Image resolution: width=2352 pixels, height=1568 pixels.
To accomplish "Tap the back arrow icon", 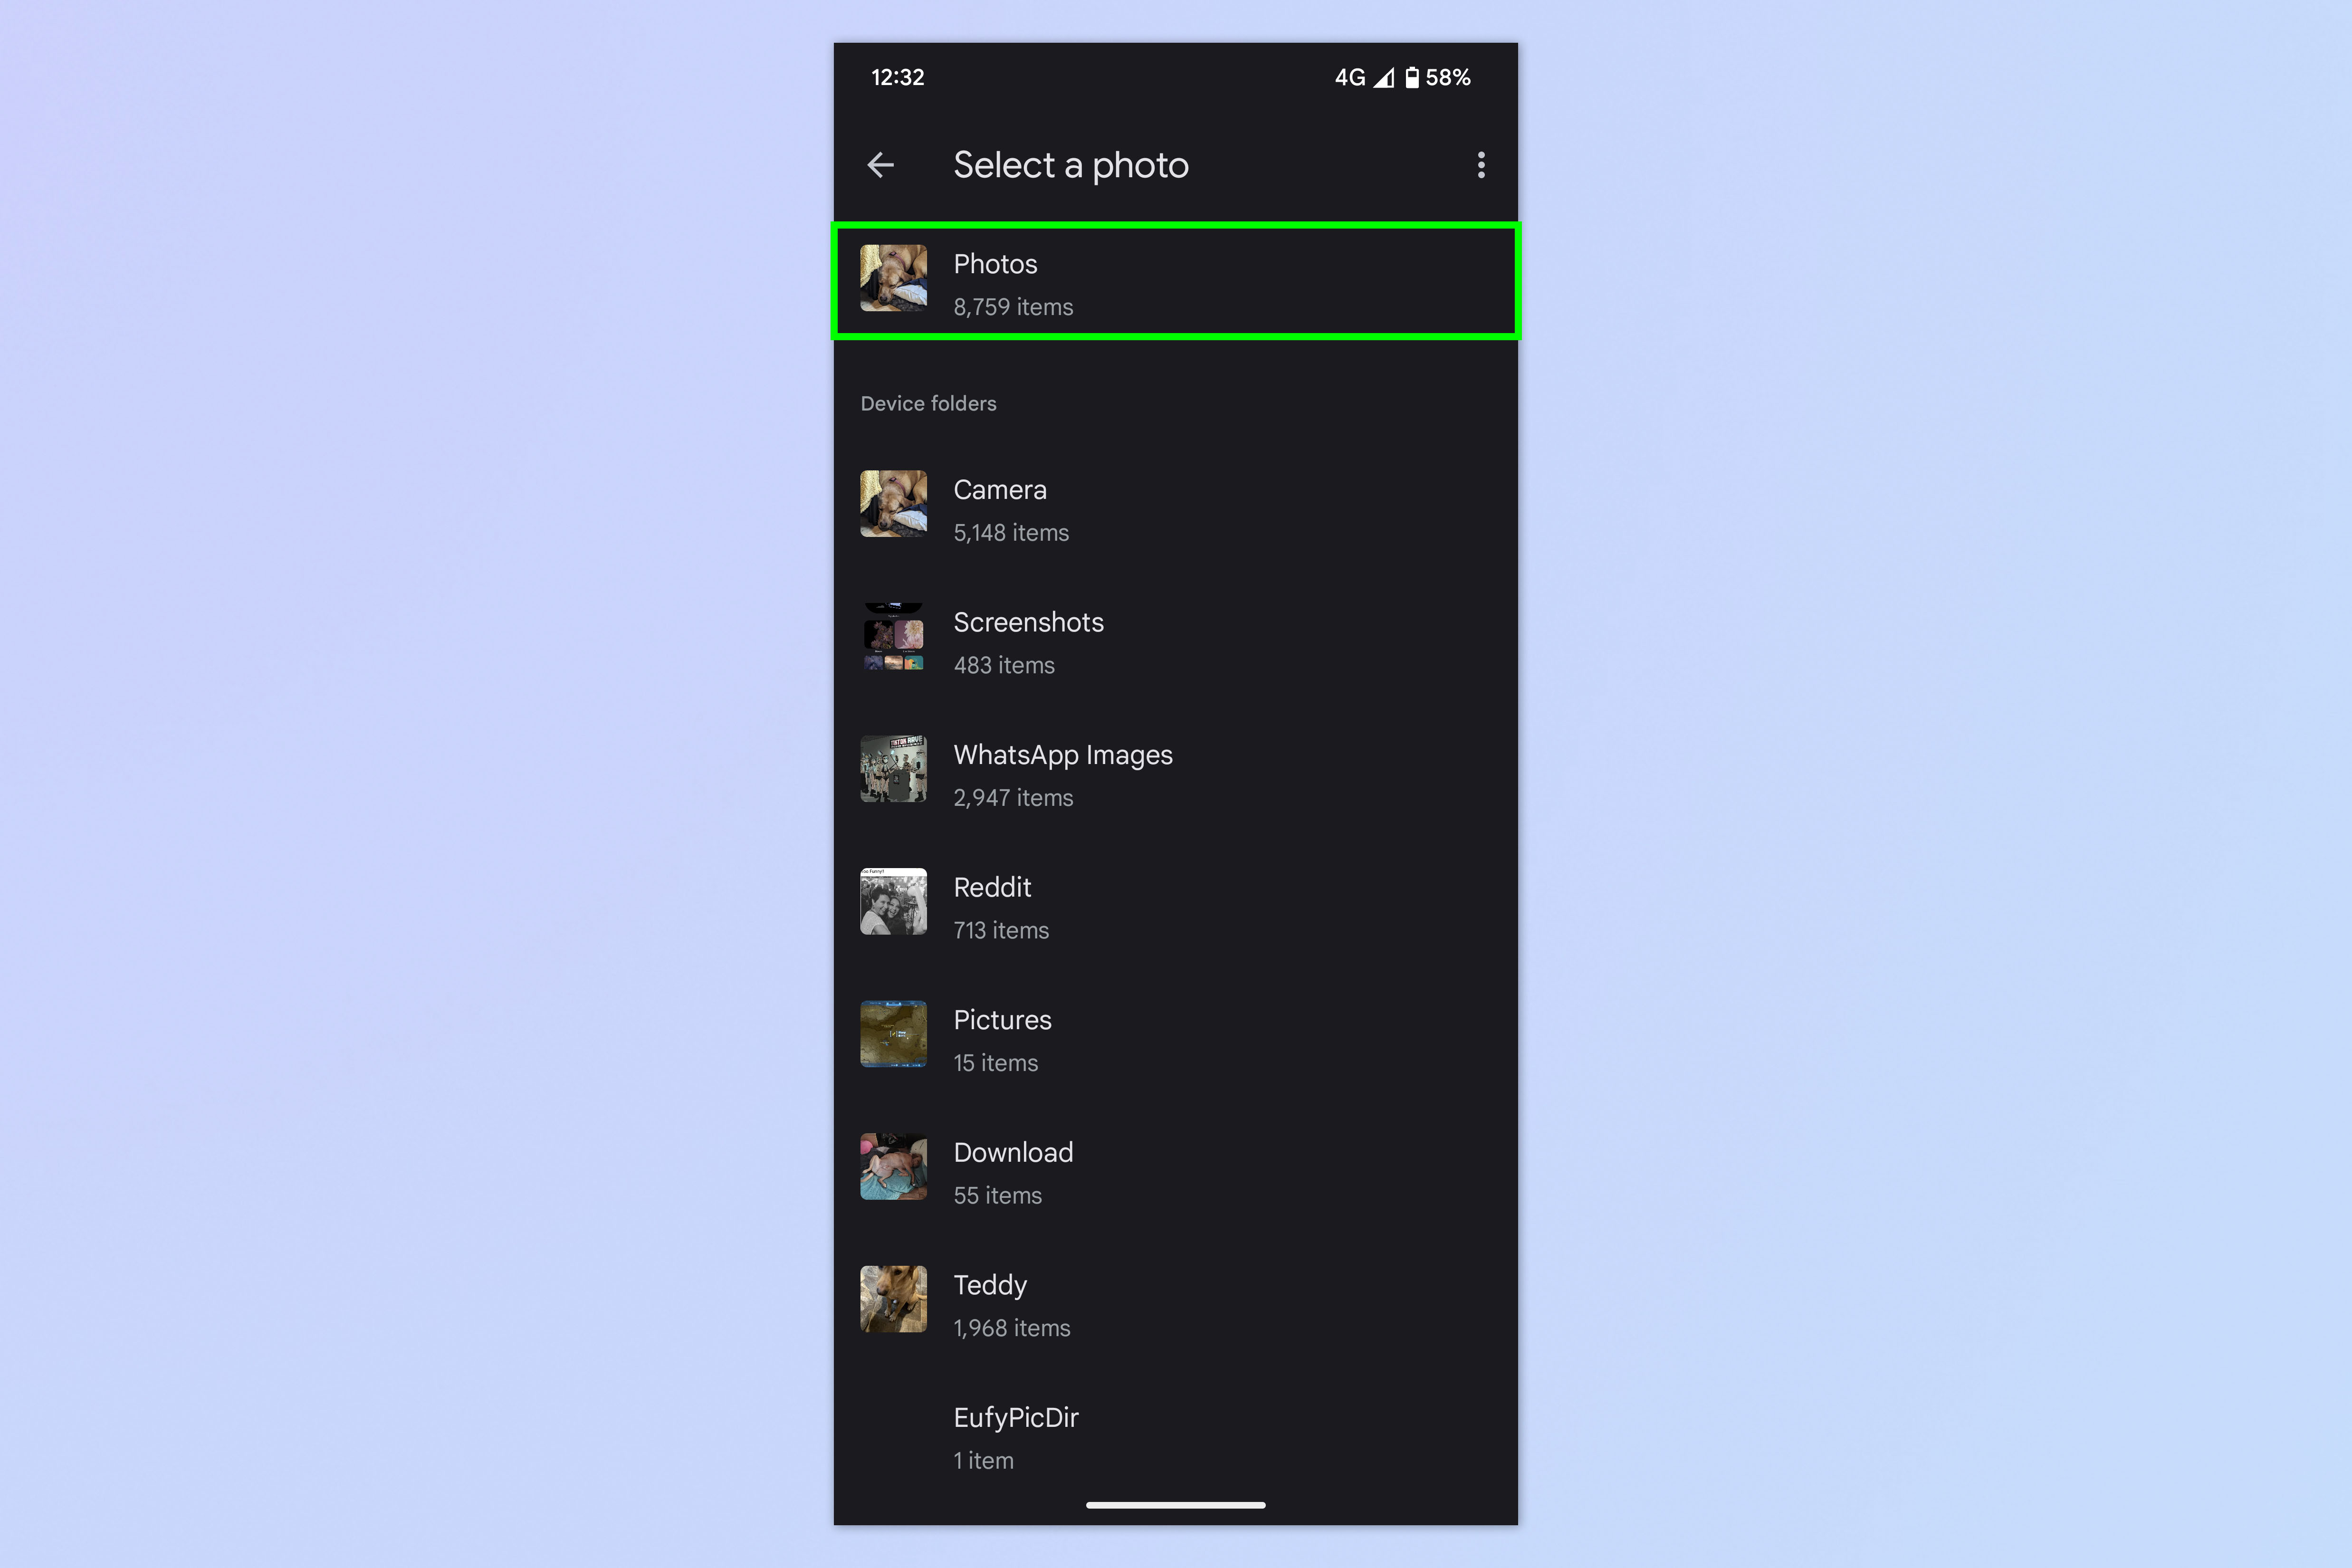I will pyautogui.click(x=880, y=165).
